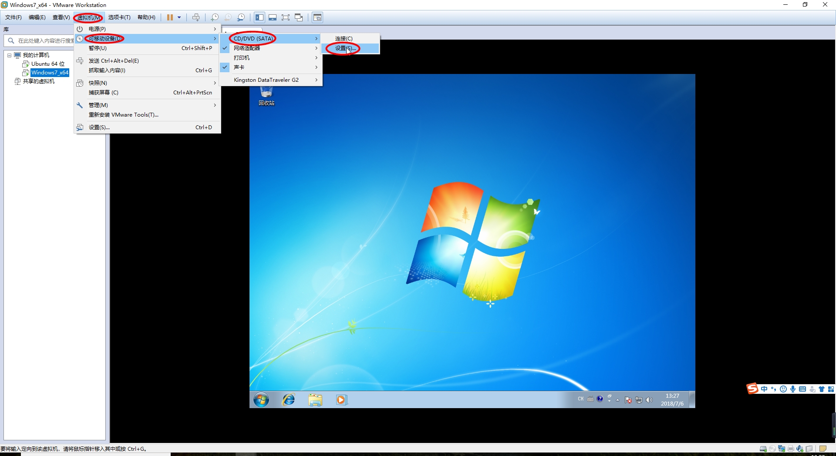Click the Sogou S logo on IME bar
The image size is (836, 456).
click(752, 389)
